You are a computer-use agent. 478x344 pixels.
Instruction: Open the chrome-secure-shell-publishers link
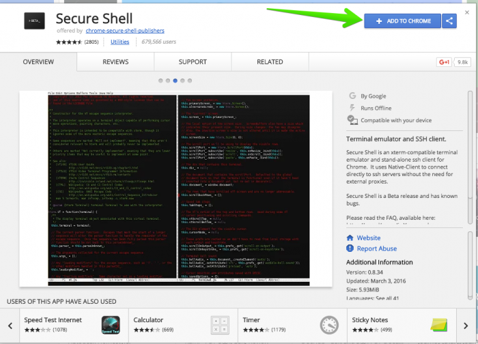tap(125, 31)
